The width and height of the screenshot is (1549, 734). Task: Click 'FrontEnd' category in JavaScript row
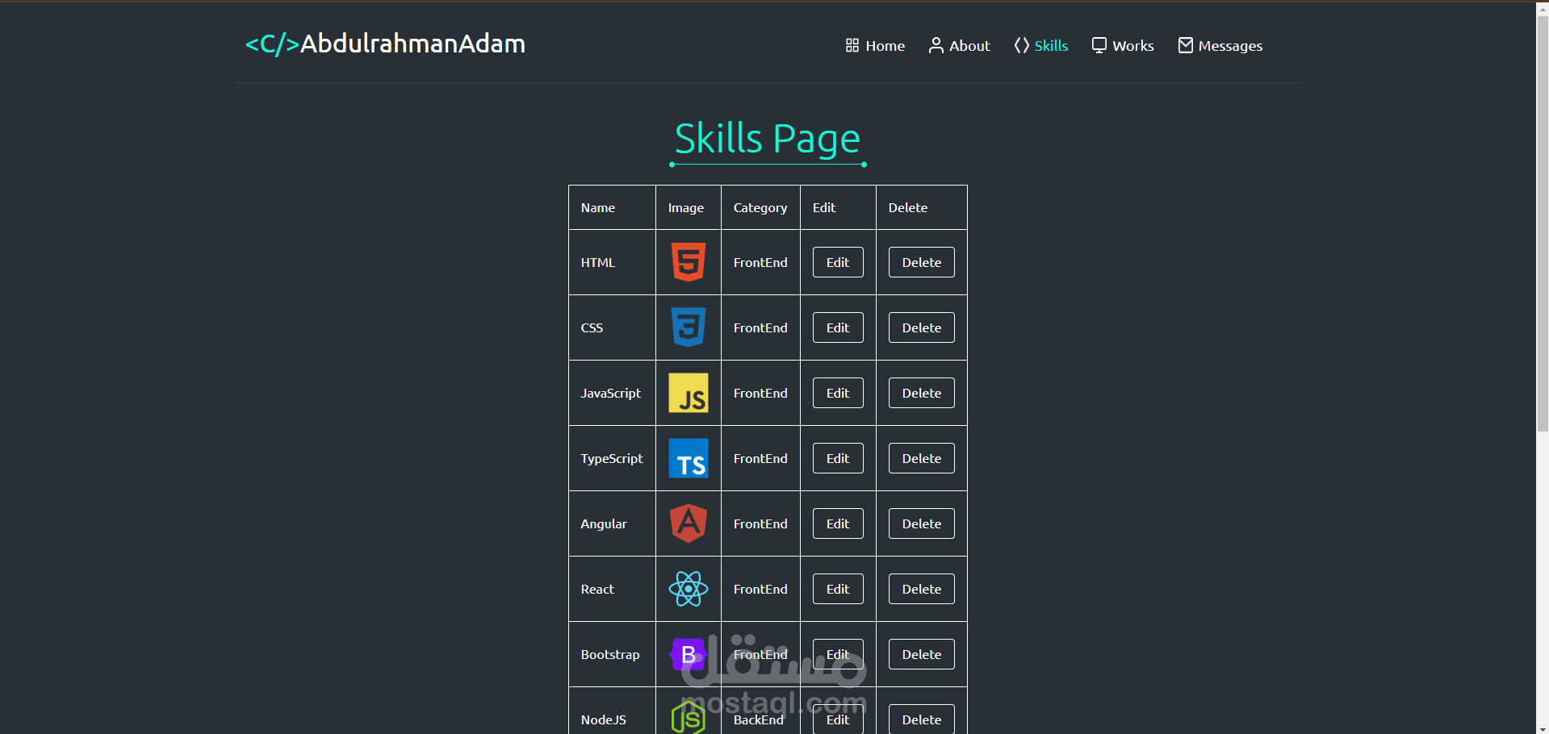click(x=760, y=393)
